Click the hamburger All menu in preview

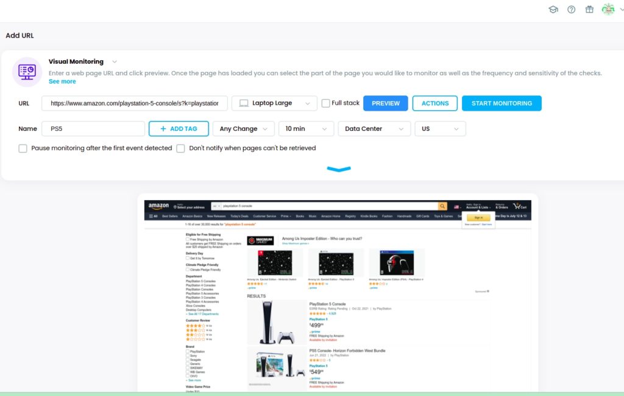[153, 216]
